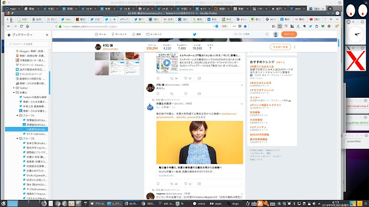
Task: Click the Twitter extension icon in toolbar
Action: [x=310, y=26]
